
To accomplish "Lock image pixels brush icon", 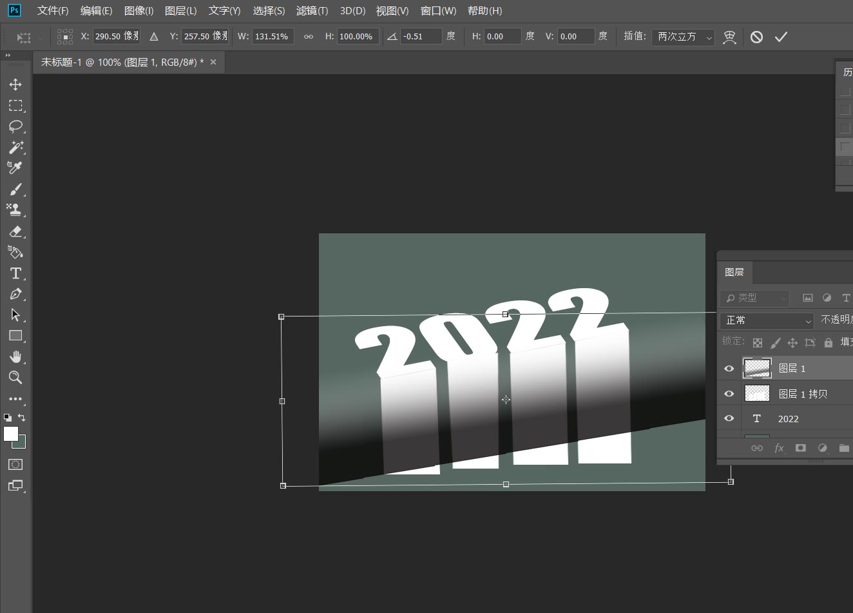I will (x=775, y=342).
